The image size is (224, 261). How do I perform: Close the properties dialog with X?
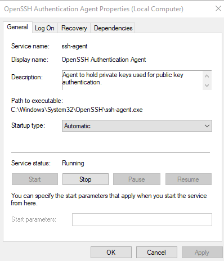pyautogui.click(x=218, y=8)
